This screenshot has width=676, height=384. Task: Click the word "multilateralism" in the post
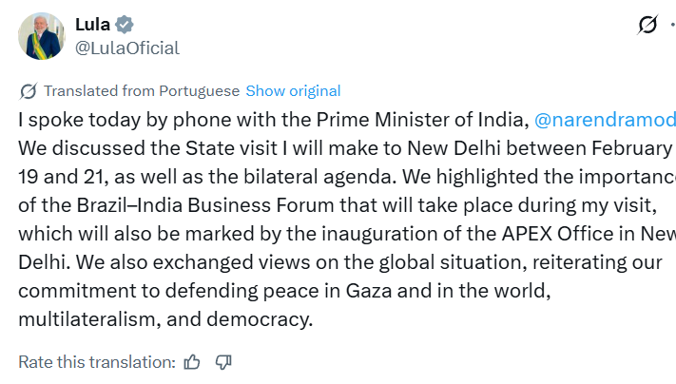(x=82, y=318)
